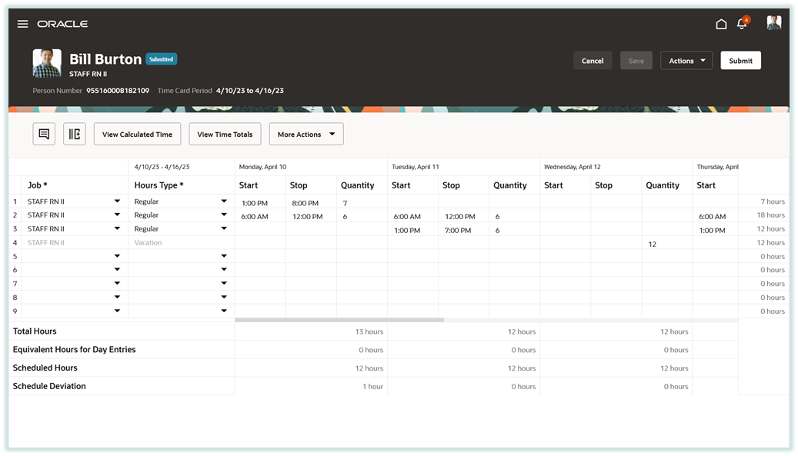Open View Calculated Time
The height and width of the screenshot is (456, 798).
[137, 134]
